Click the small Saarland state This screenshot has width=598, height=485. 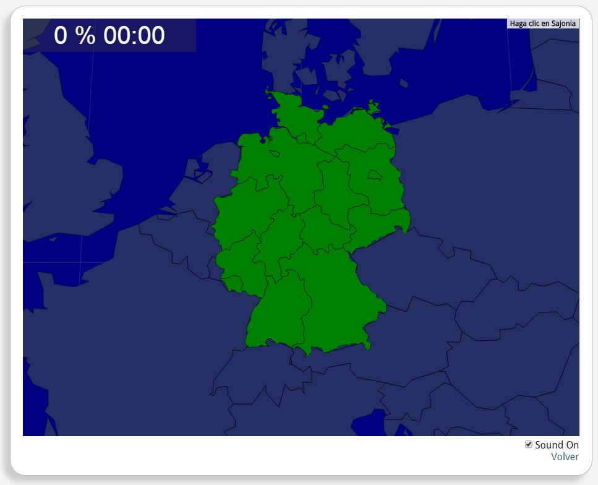pos(233,283)
